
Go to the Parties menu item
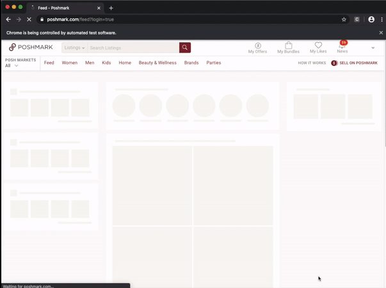coord(214,63)
